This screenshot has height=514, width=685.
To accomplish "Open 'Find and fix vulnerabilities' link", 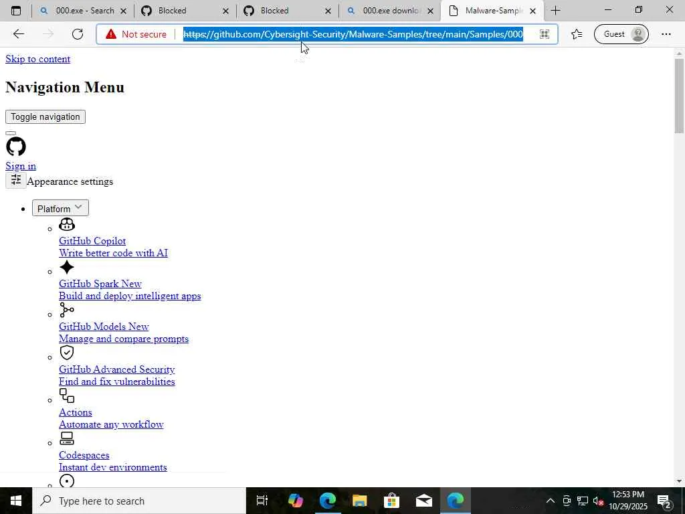I will [x=116, y=381].
